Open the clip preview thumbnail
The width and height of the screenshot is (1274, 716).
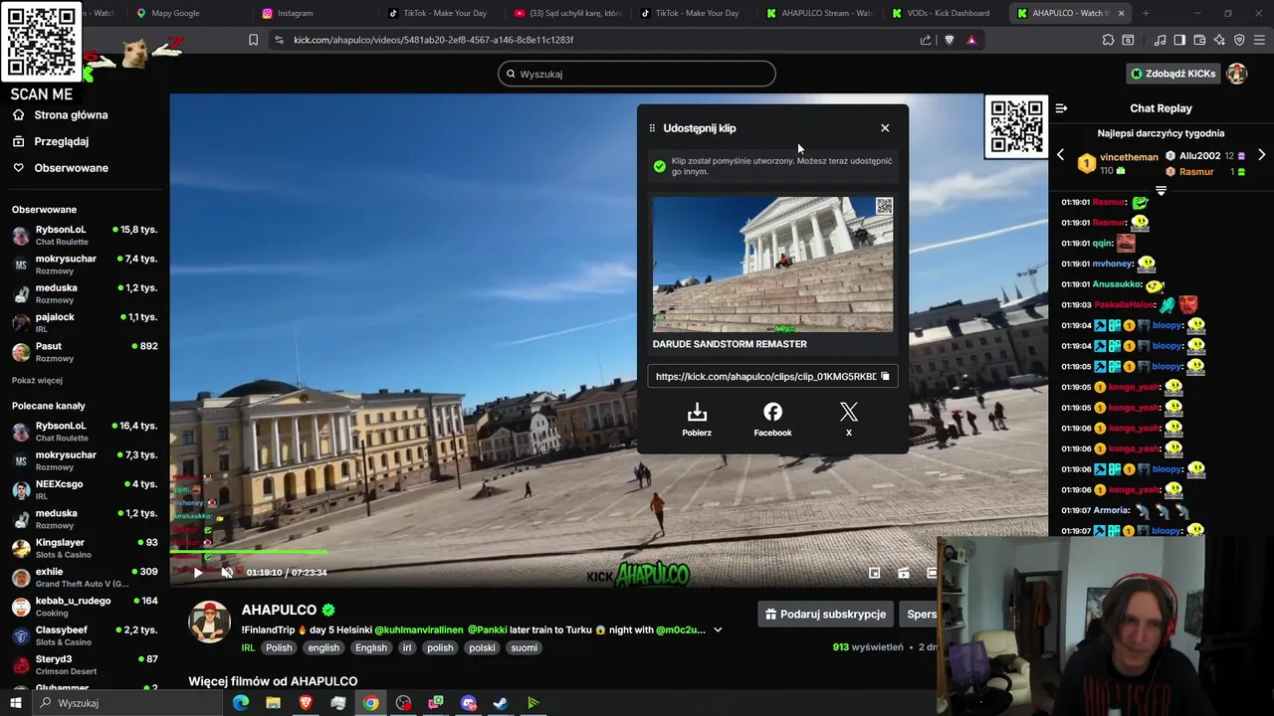772,265
